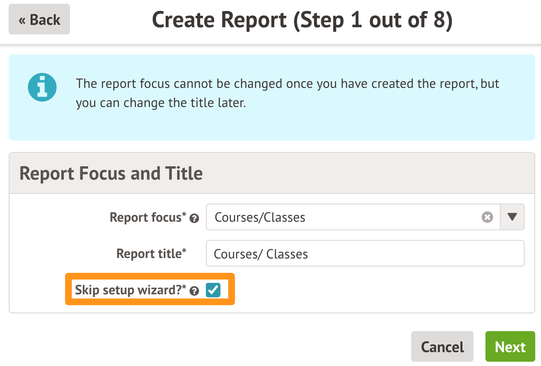Go back using the « Back button

(x=39, y=20)
